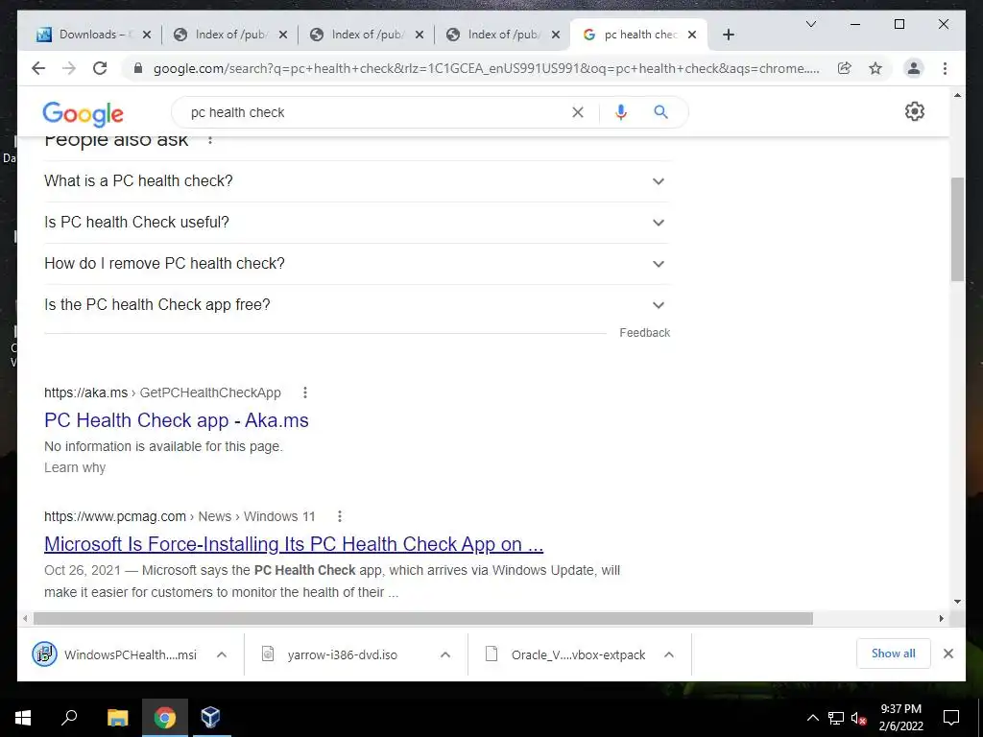
Task: Open options for People also ask
Action: (210, 140)
